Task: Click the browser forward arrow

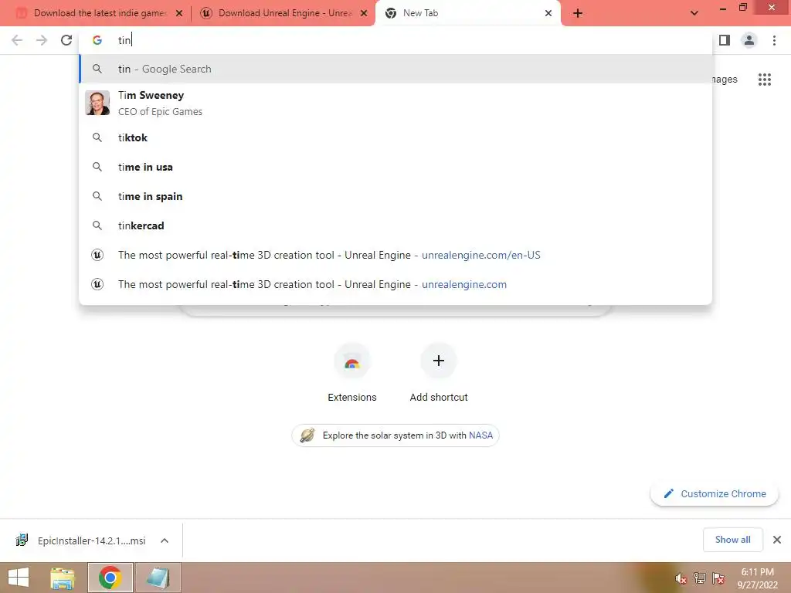Action: (x=42, y=40)
